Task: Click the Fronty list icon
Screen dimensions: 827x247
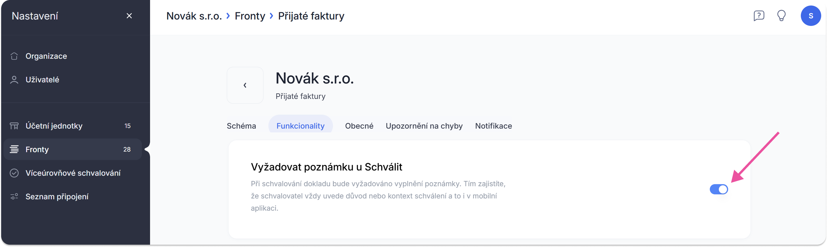Action: [14, 149]
